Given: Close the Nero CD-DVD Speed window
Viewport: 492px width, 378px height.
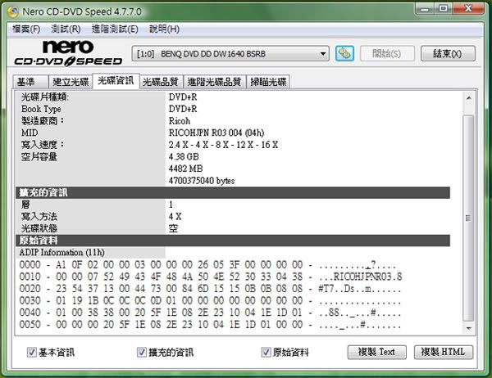Looking at the screenshot, I should 468,9.
